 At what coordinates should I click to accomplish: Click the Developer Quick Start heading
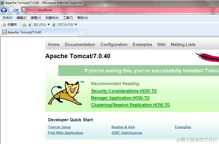[70, 120]
